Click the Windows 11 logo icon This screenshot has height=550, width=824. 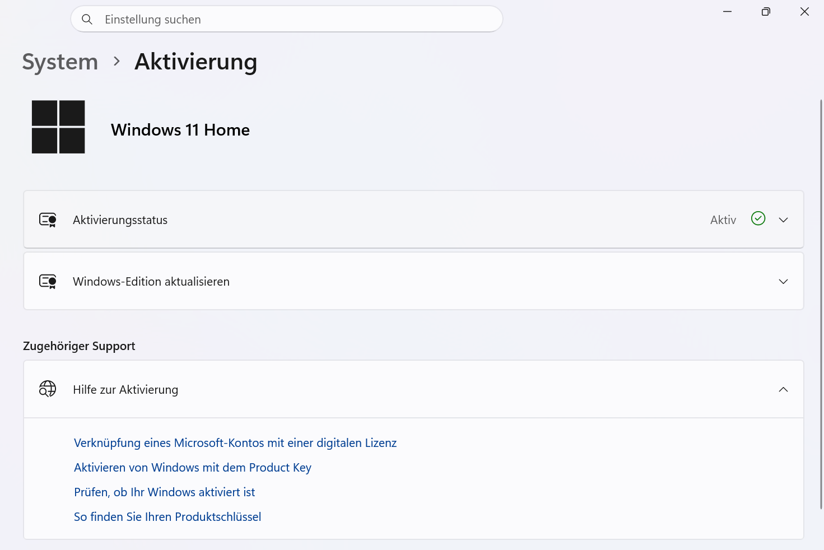click(x=58, y=127)
